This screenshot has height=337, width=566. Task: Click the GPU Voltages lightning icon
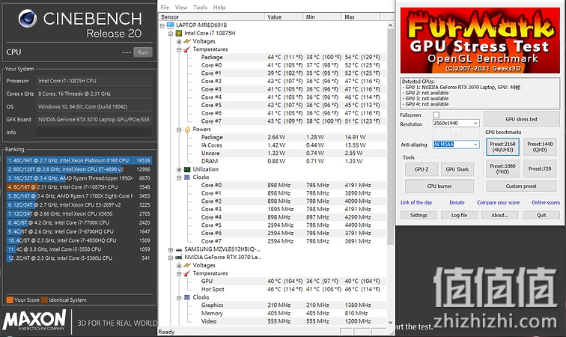click(187, 266)
